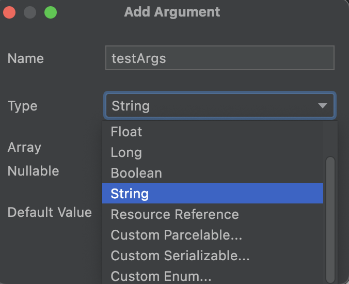Collapse the Type dropdown using its arrow
The image size is (349, 284).
(x=323, y=106)
